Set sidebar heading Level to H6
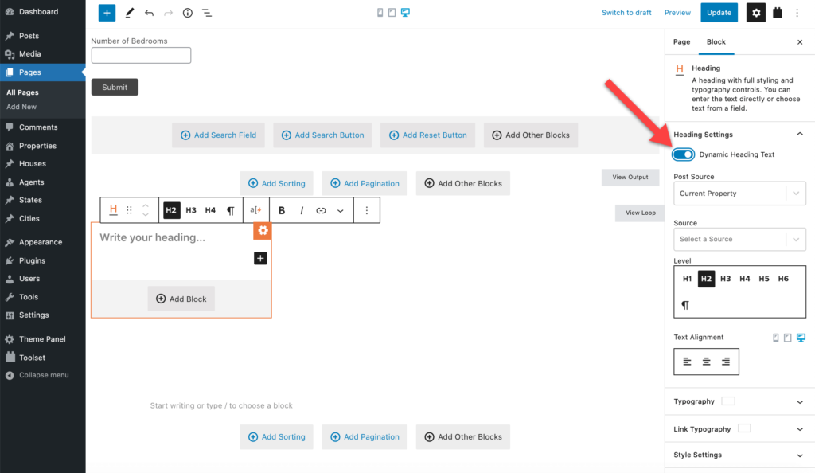The width and height of the screenshot is (815, 473). coord(783,279)
